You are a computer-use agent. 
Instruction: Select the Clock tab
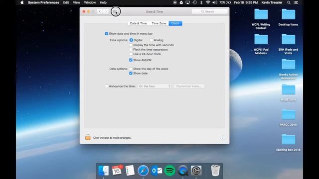tap(175, 23)
